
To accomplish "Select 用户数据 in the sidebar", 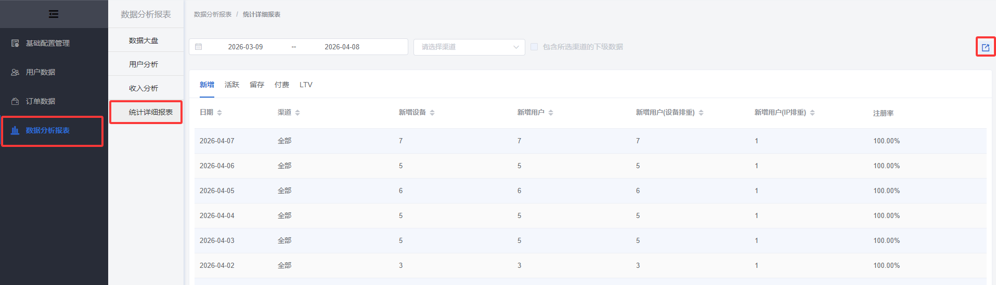I will (x=54, y=72).
